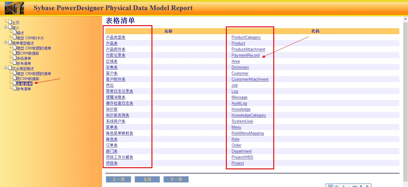
Task: Click the PowerDesigner logo image in header
Action: [x=14, y=8]
